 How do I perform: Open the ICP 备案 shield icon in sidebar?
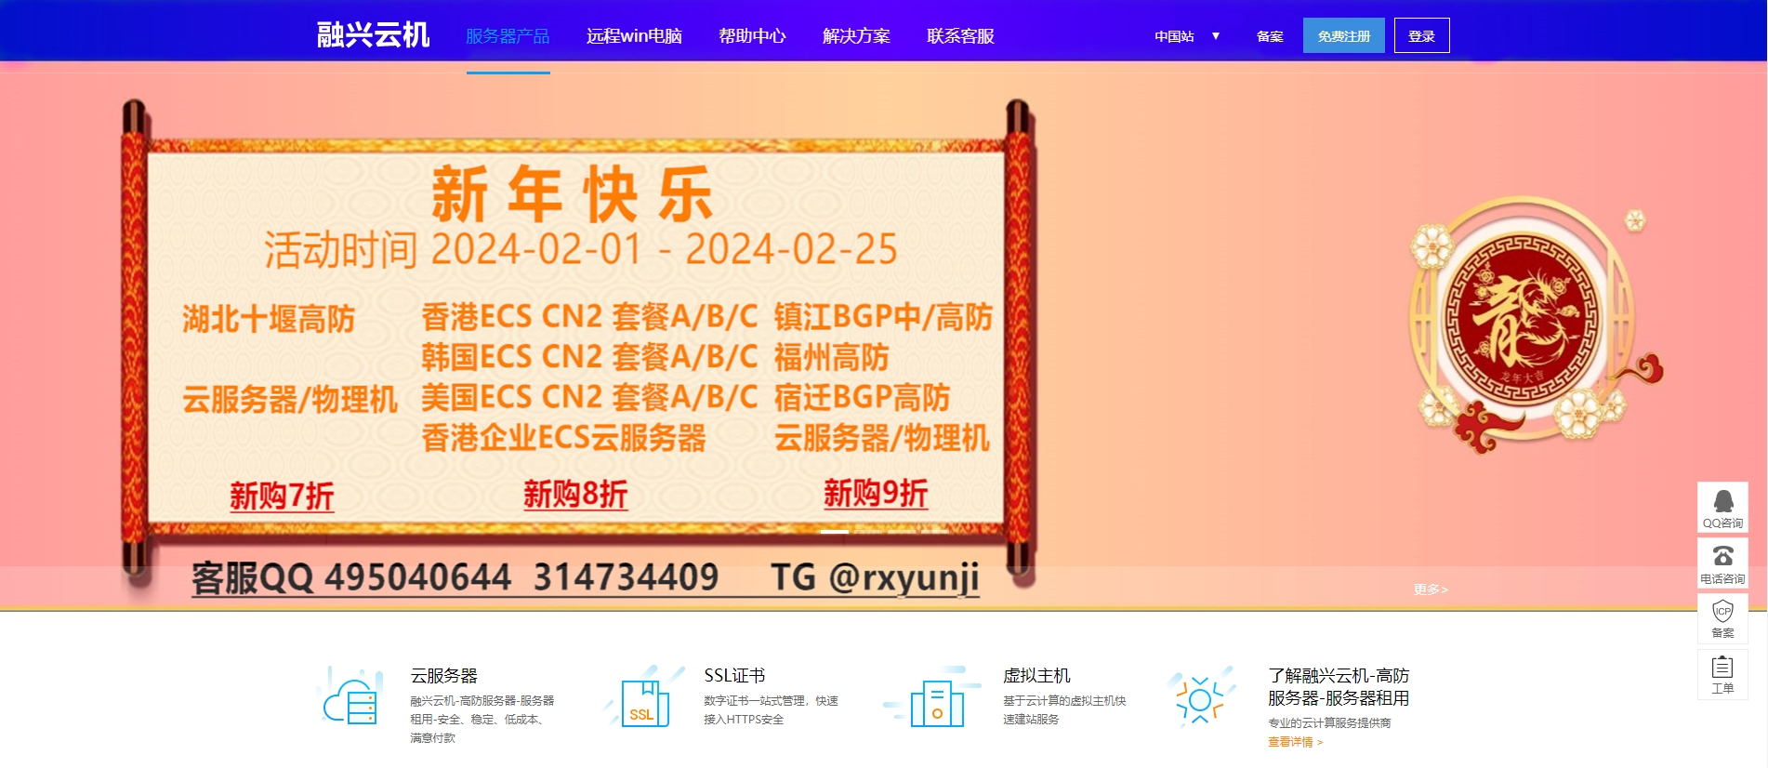[x=1722, y=617]
